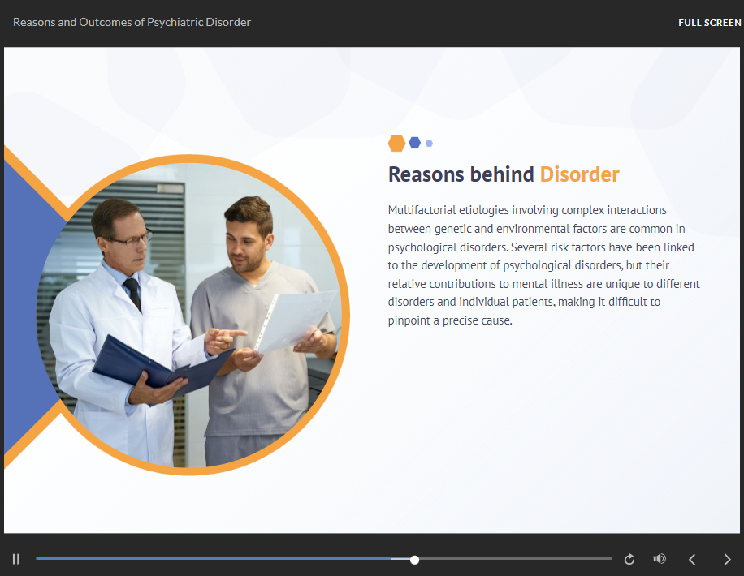Click the small light-blue dot above the heading
744x576 pixels.
pos(429,144)
